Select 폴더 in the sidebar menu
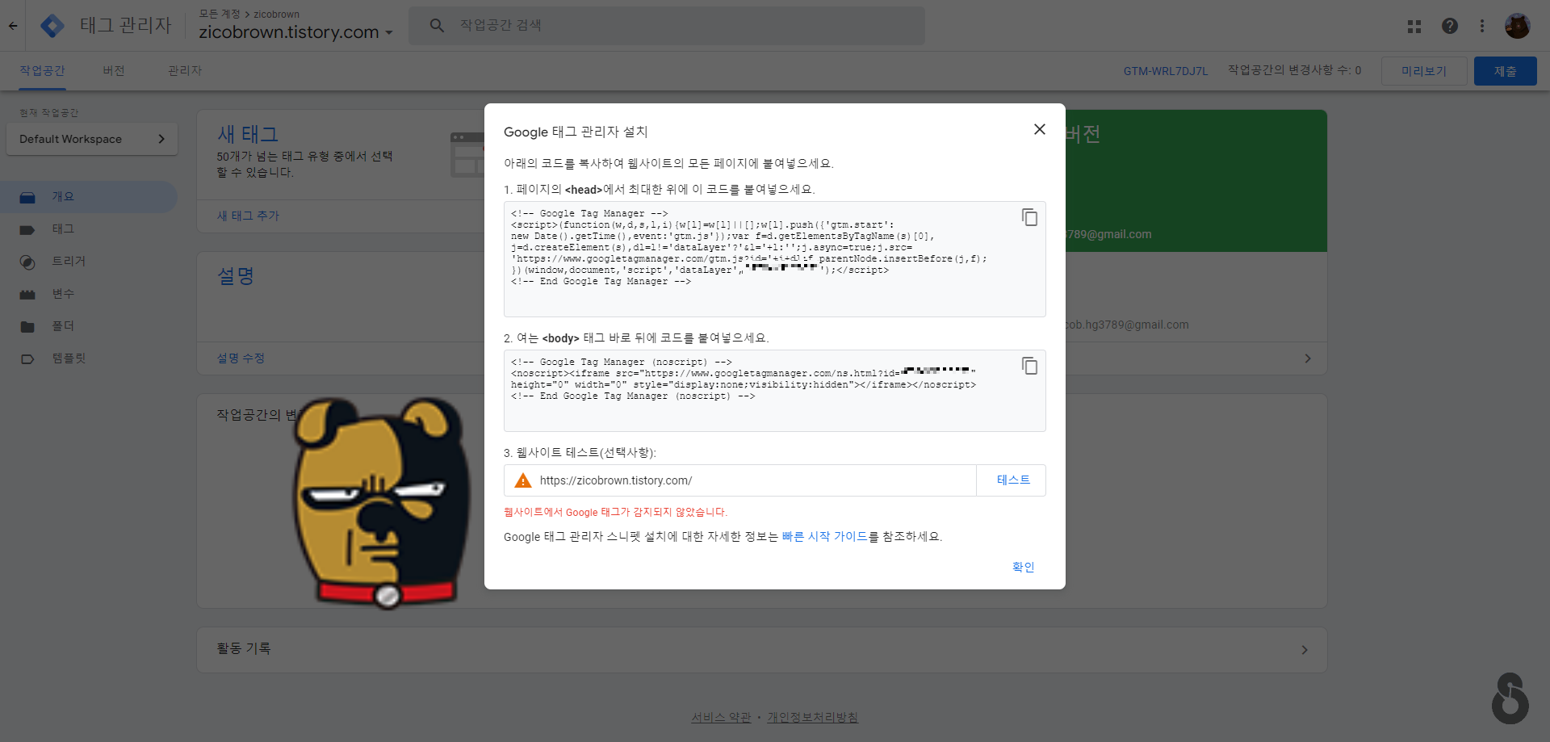This screenshot has height=742, width=1550. (x=63, y=326)
